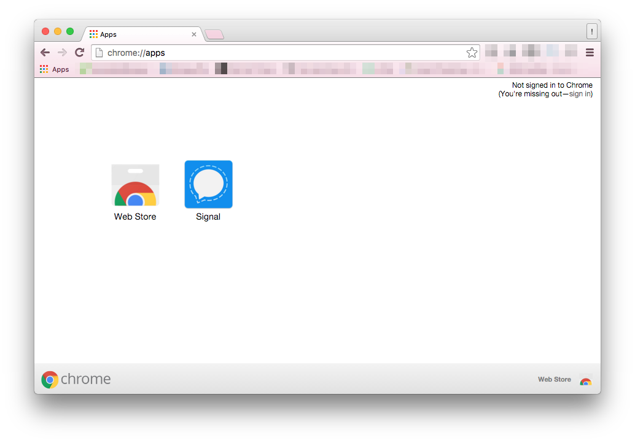Close the Apps tab
Screen dimensions: 635x443
(x=194, y=34)
